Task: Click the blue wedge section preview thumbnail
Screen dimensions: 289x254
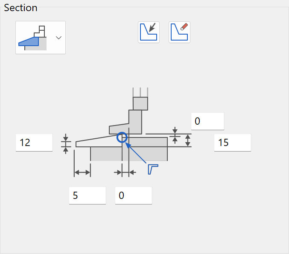Action: pos(32,38)
